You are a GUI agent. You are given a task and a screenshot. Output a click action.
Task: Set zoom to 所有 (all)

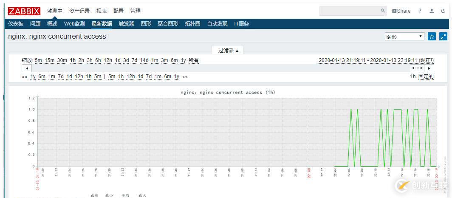click(194, 60)
